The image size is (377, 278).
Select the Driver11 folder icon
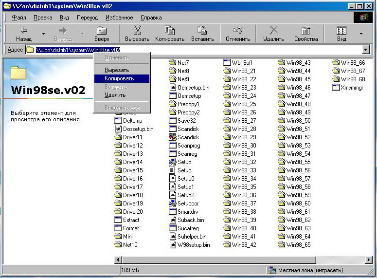pyautogui.click(x=118, y=137)
